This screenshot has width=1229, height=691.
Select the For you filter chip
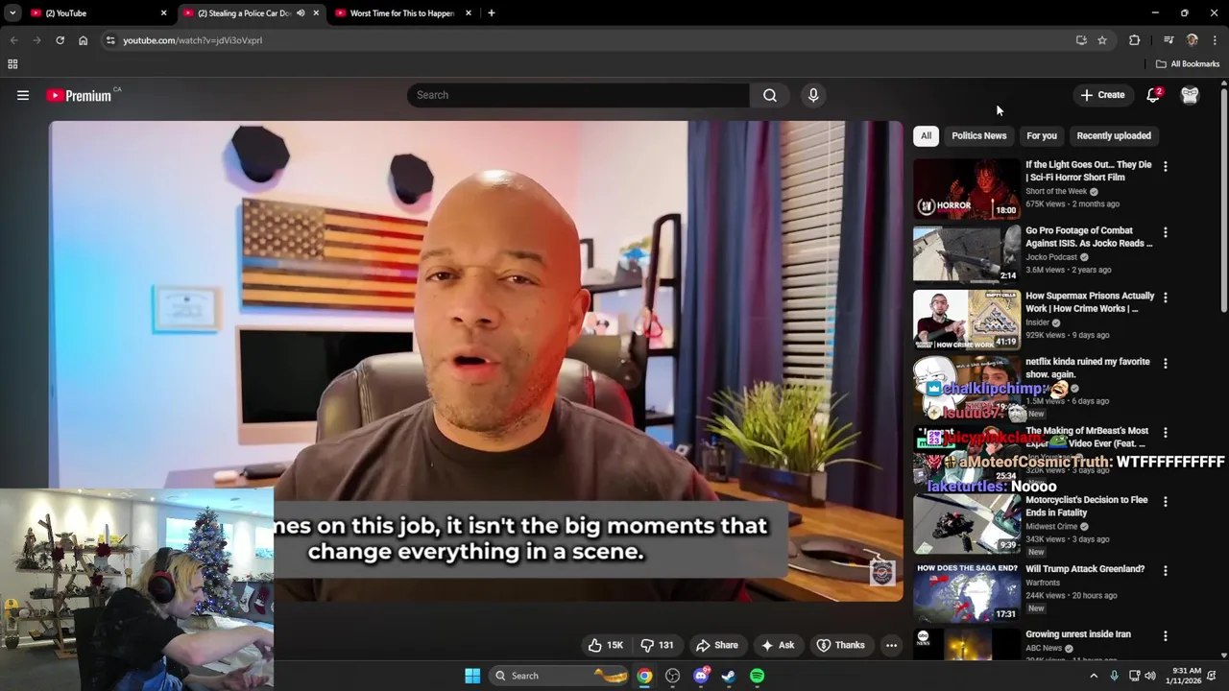click(x=1041, y=135)
